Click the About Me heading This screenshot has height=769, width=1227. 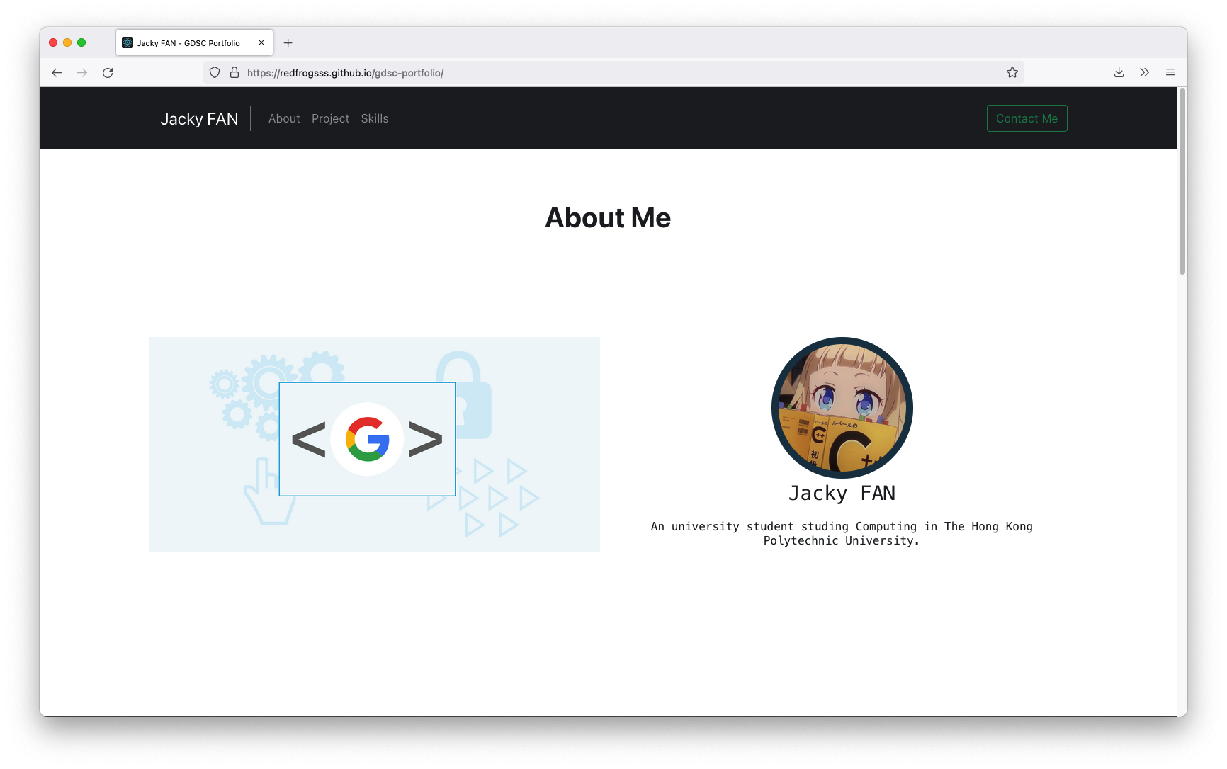tap(608, 218)
